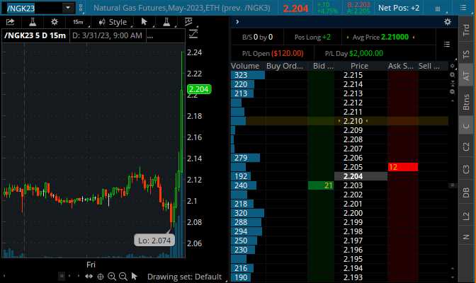Click the Price column header
Screen dimensions: 476x283
pyautogui.click(x=361, y=66)
